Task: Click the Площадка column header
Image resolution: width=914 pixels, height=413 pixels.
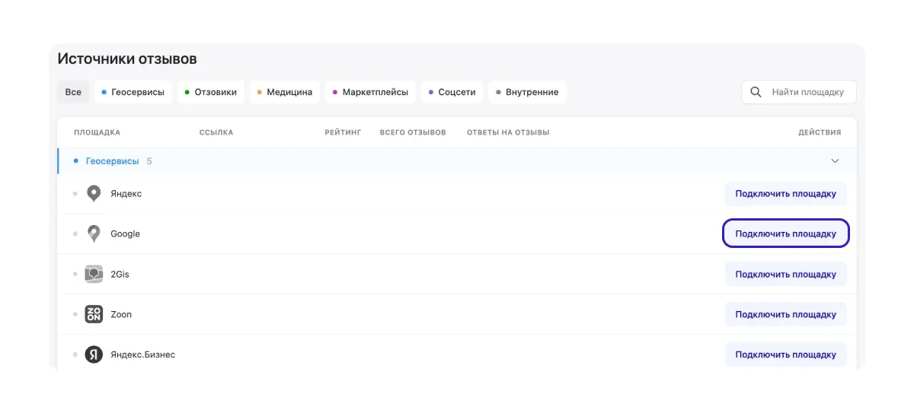Action: (x=97, y=132)
